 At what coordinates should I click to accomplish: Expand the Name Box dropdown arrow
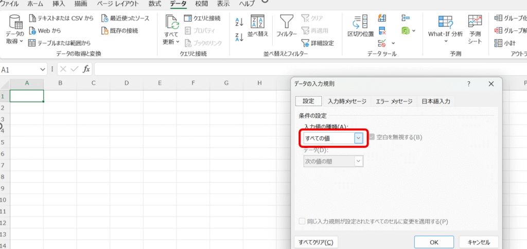click(x=43, y=69)
